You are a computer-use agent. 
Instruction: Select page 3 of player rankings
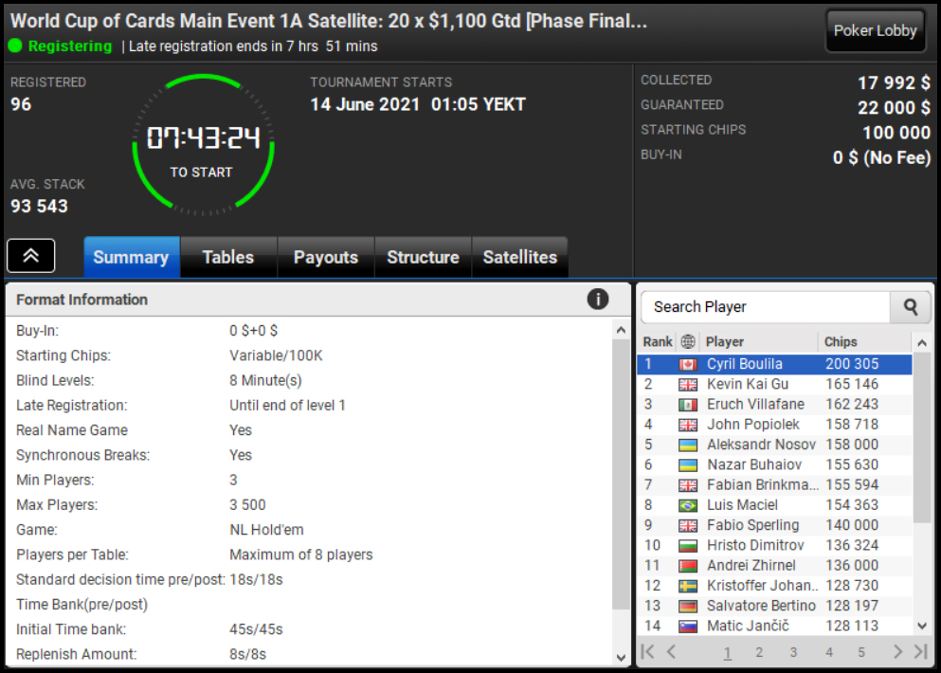tap(793, 652)
